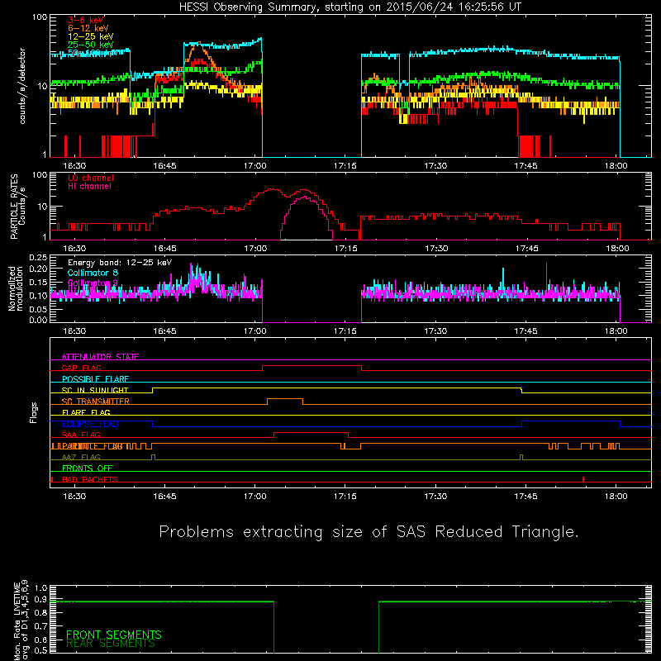Image resolution: width=661 pixels, height=661 pixels.
Task: Select the orange '6-12 keV' legend label
Action: click(88, 28)
